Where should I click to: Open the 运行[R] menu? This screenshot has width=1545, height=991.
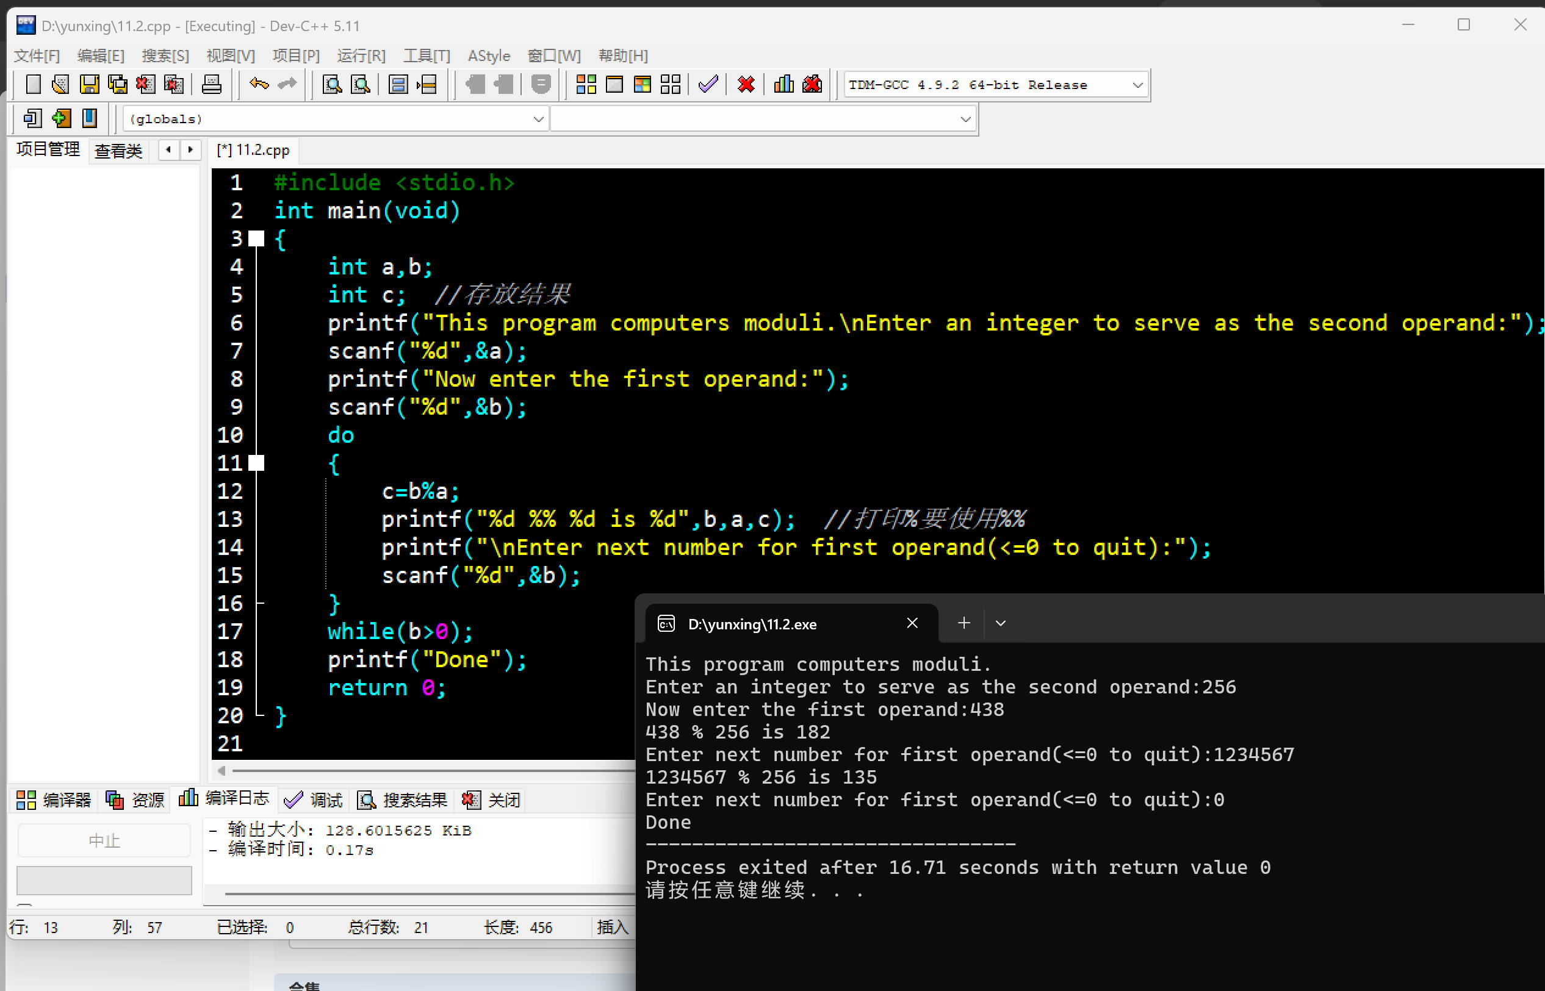361,56
